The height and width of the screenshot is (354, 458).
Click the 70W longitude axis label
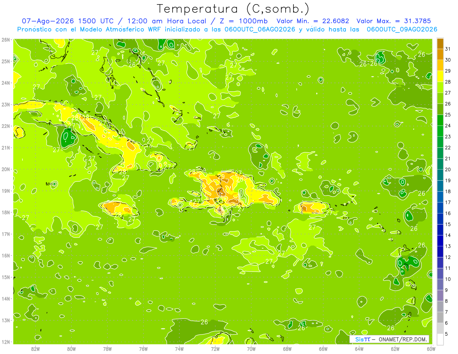tap(251, 349)
